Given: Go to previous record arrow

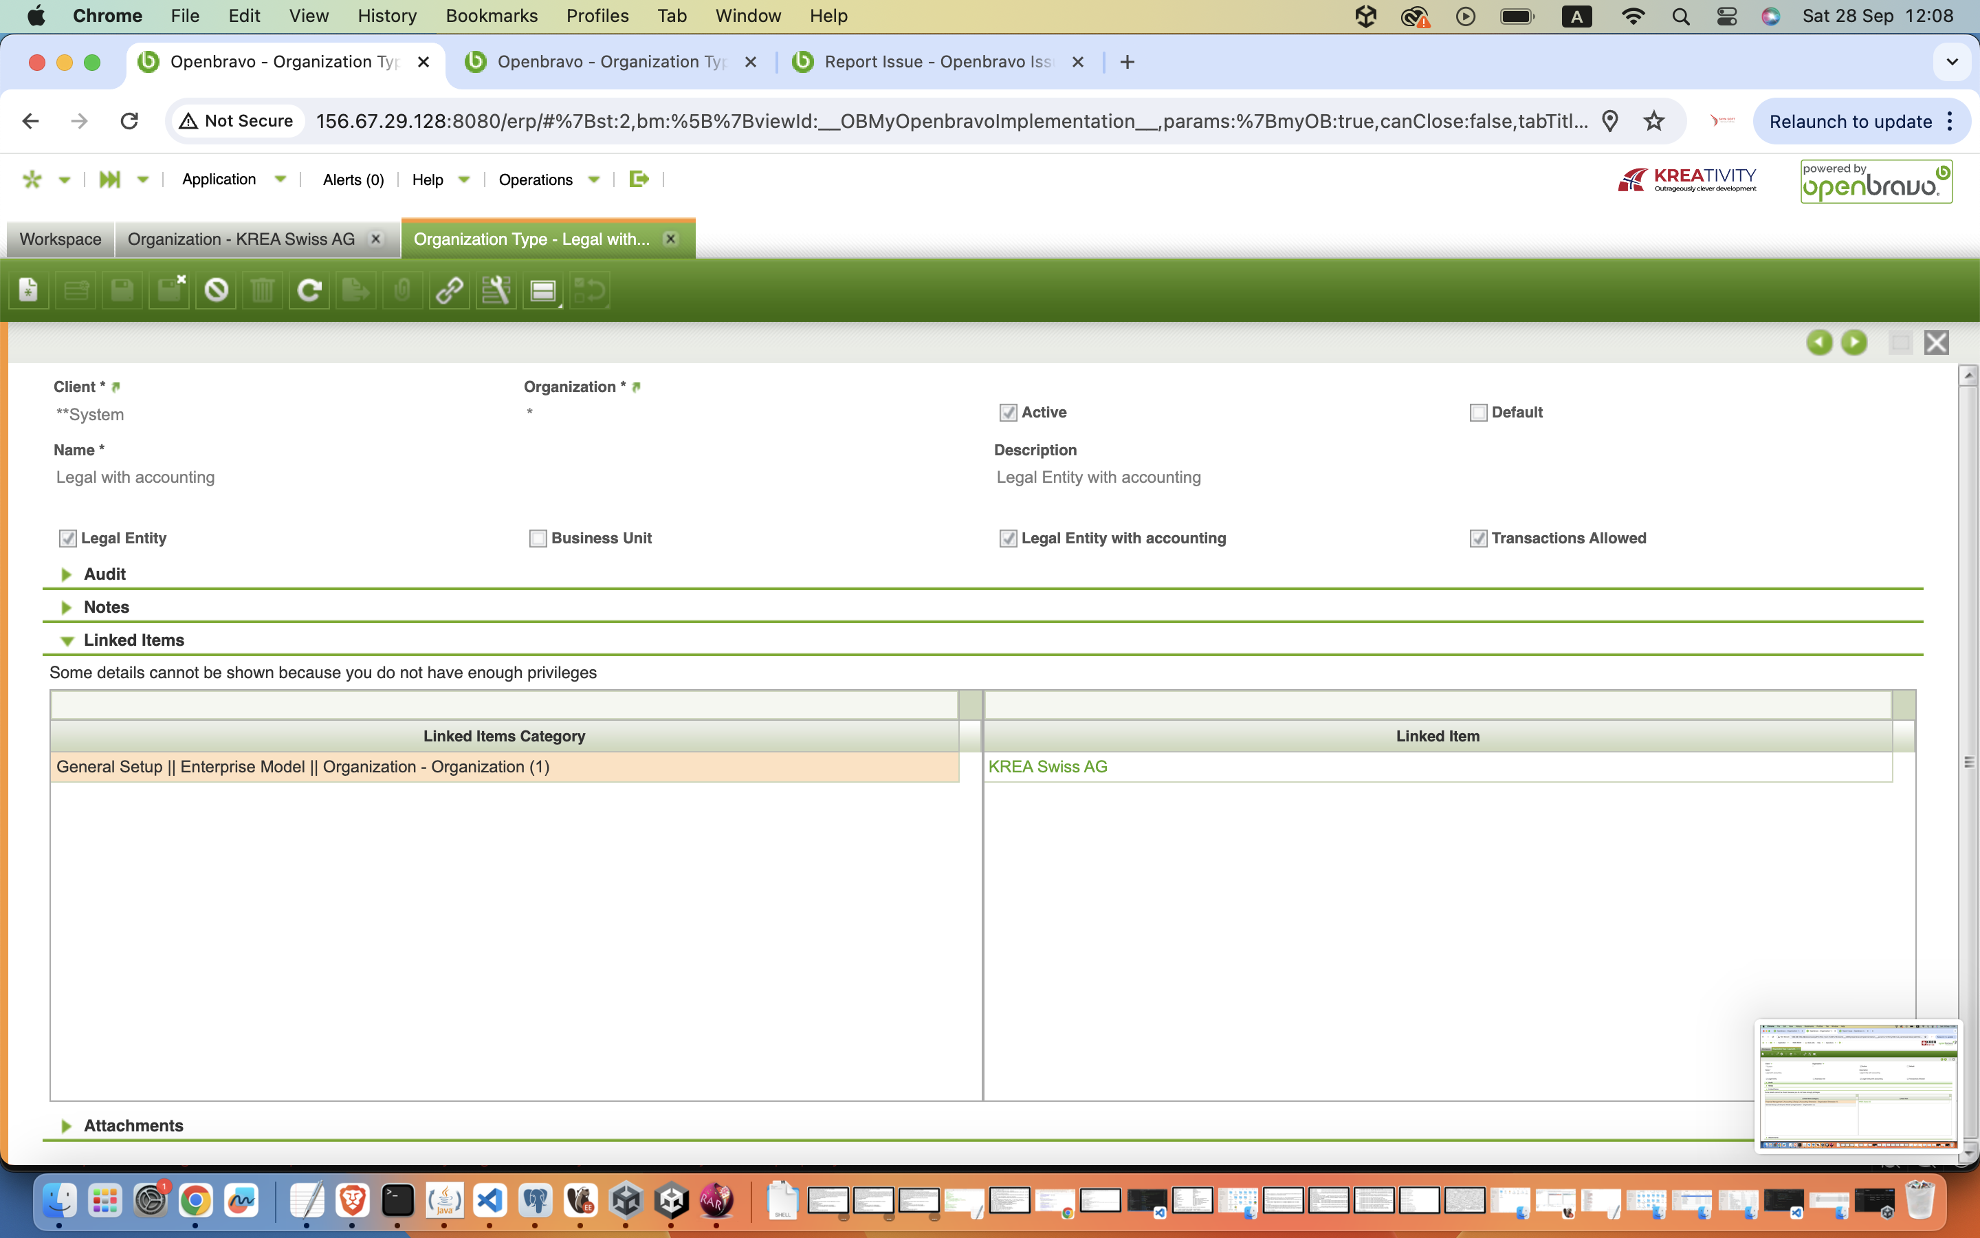Looking at the screenshot, I should tap(1819, 343).
